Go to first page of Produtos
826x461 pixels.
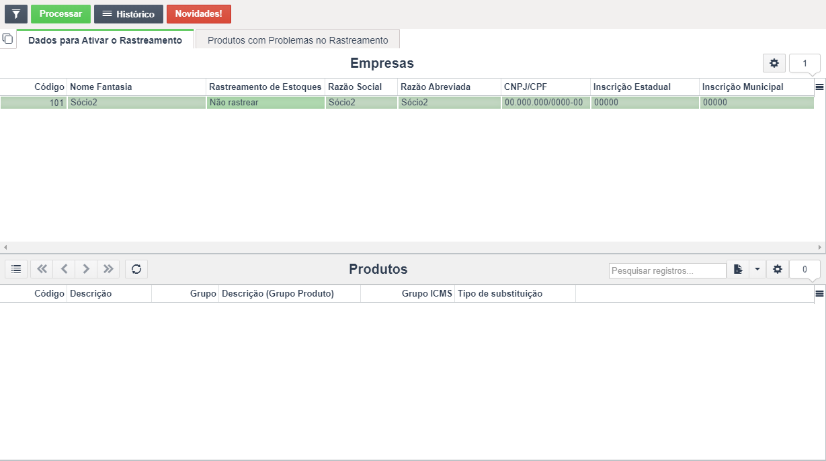coord(42,269)
